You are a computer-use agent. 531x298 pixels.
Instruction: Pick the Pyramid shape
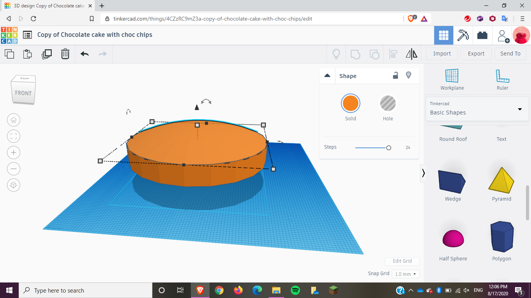pyautogui.click(x=501, y=180)
